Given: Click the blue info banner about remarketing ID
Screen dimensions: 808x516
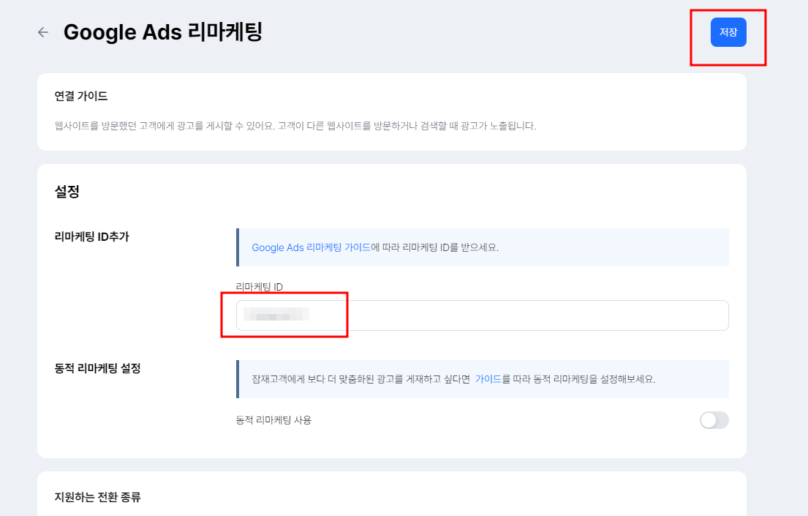Looking at the screenshot, I should click(x=483, y=248).
